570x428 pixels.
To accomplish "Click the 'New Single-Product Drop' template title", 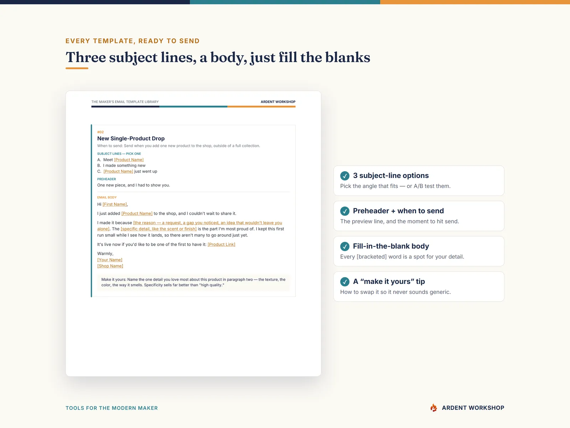I will [131, 138].
